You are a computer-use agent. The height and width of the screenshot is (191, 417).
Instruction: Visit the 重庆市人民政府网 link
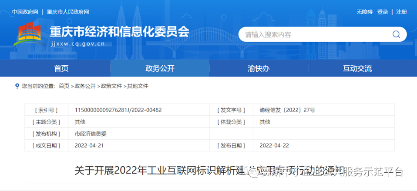pyautogui.click(x=69, y=12)
